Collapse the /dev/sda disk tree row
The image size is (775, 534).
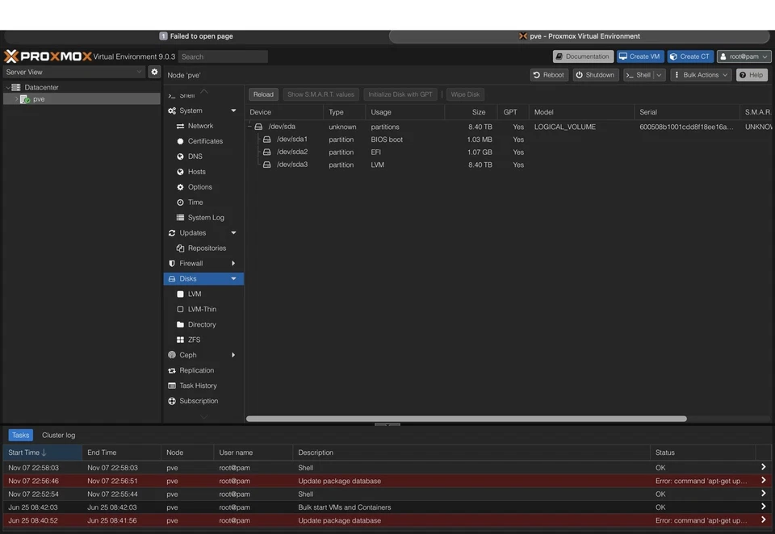pos(250,127)
